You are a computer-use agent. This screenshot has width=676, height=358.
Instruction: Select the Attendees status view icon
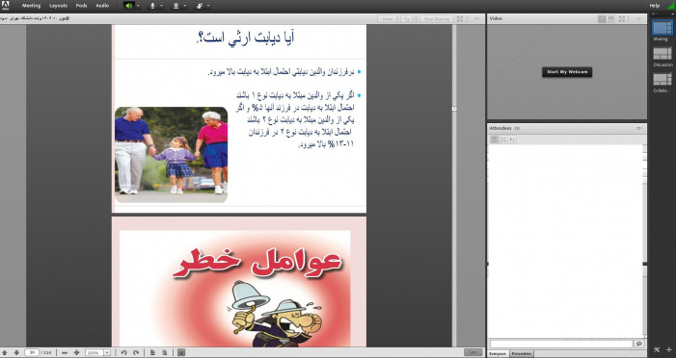click(x=512, y=140)
